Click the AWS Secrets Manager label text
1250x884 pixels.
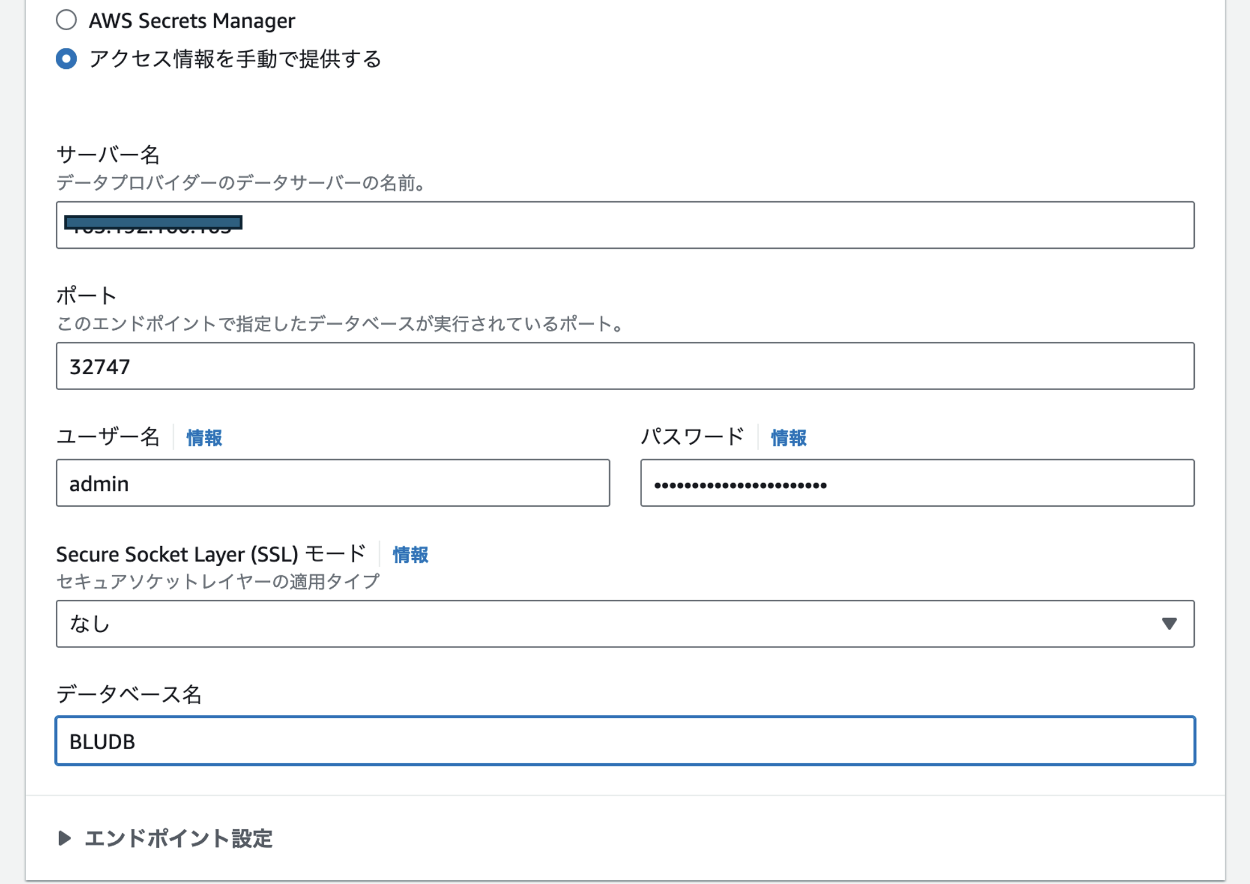pos(192,21)
